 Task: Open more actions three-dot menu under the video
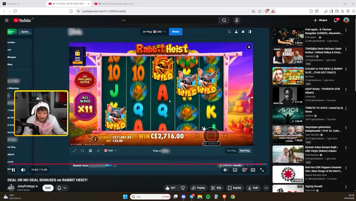tap(266, 188)
